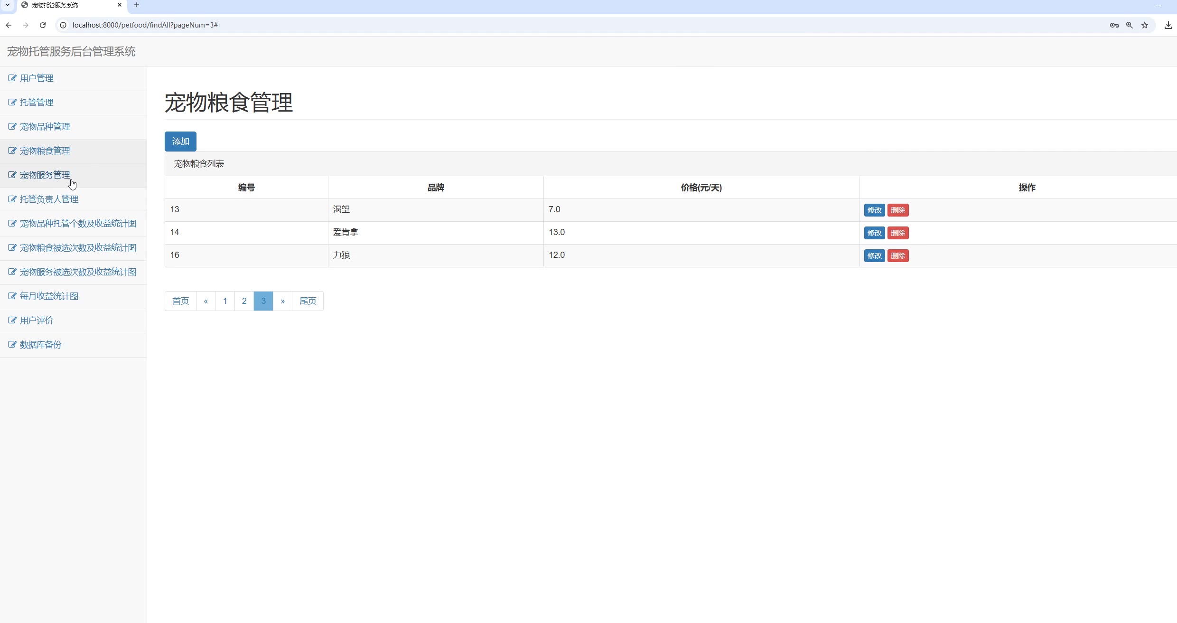Open 宠物服务管理 sidebar item

point(45,175)
